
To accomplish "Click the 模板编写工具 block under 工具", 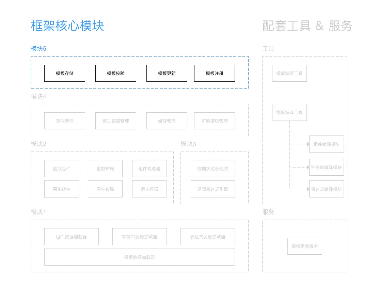I will coord(289,73).
